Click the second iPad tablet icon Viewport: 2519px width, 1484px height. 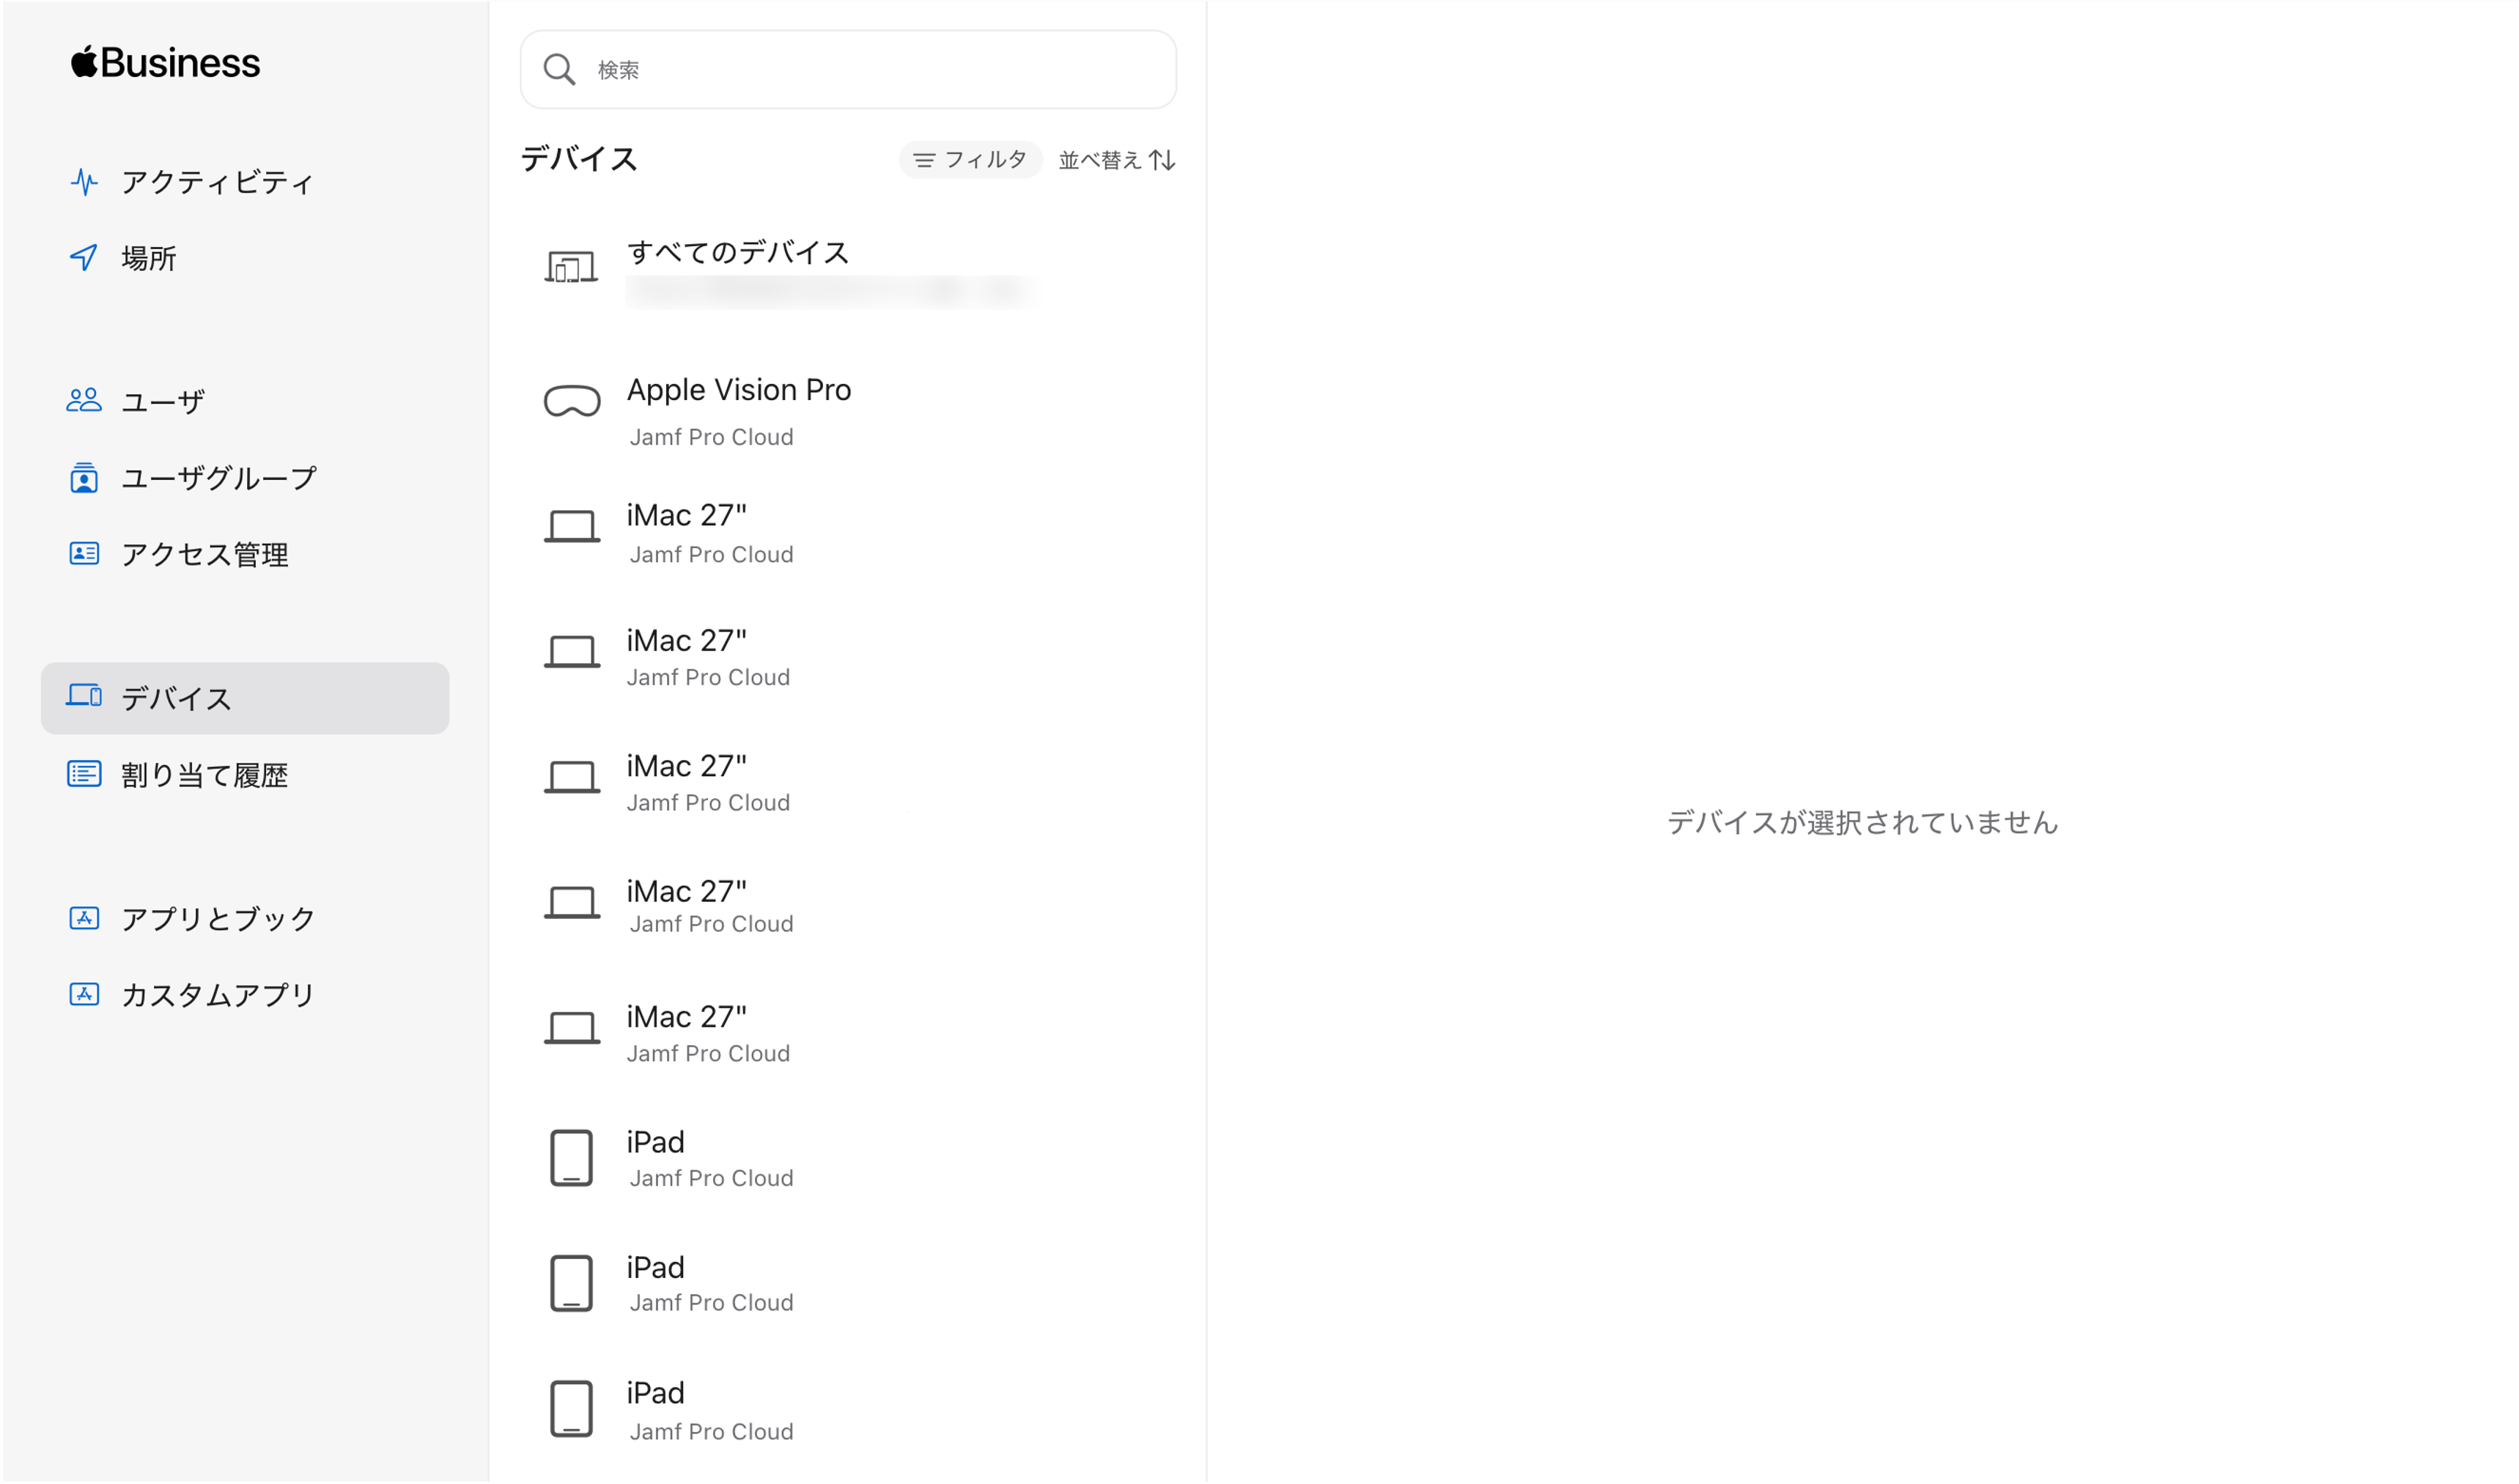tap(572, 1285)
